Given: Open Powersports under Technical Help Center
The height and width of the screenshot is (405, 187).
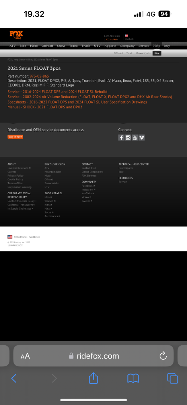Looking at the screenshot, I should [126, 168].
